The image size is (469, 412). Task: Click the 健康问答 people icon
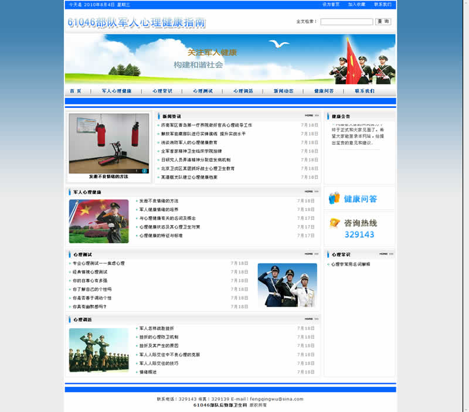[334, 198]
